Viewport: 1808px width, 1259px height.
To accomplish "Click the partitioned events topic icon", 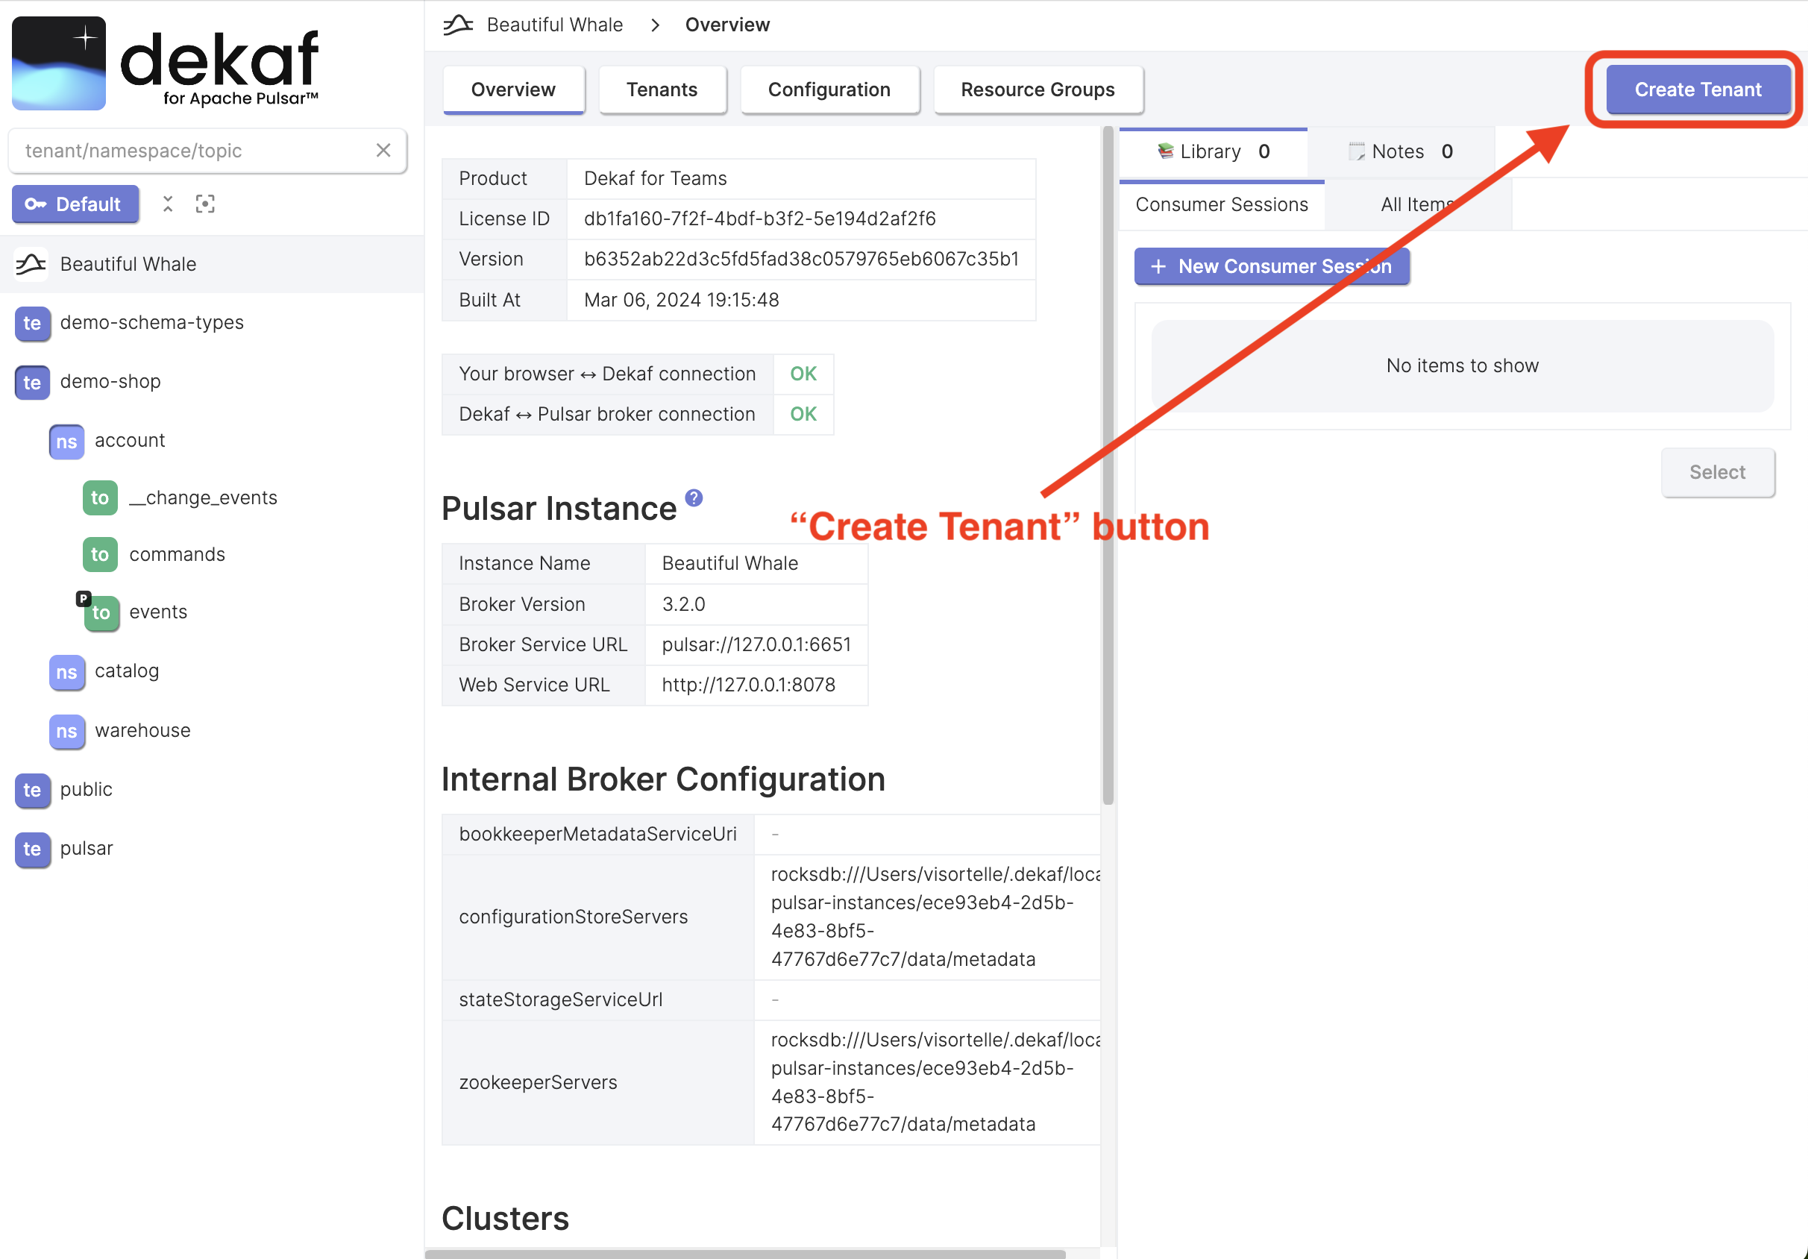I will point(100,612).
